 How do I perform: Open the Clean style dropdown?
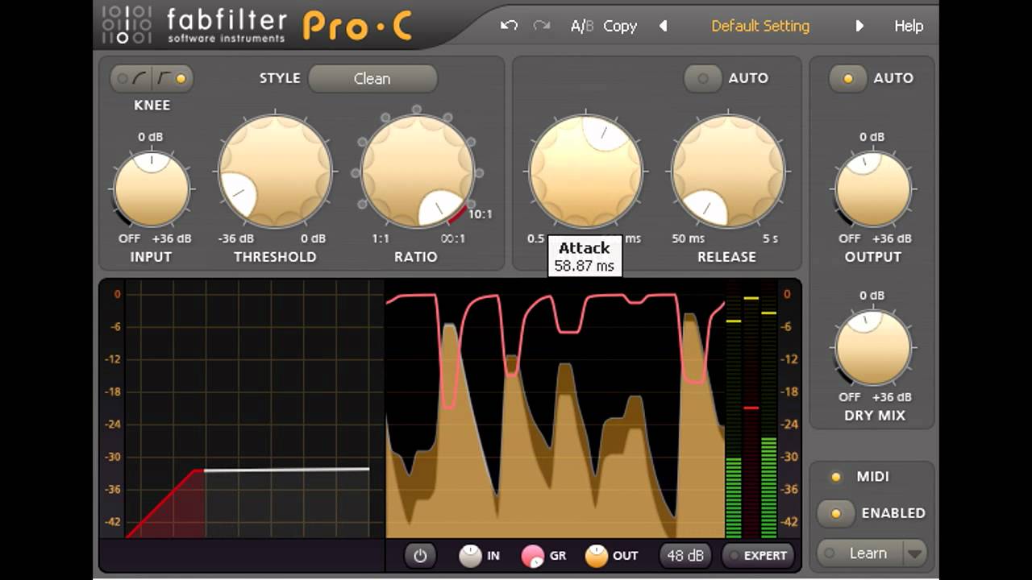click(x=372, y=78)
